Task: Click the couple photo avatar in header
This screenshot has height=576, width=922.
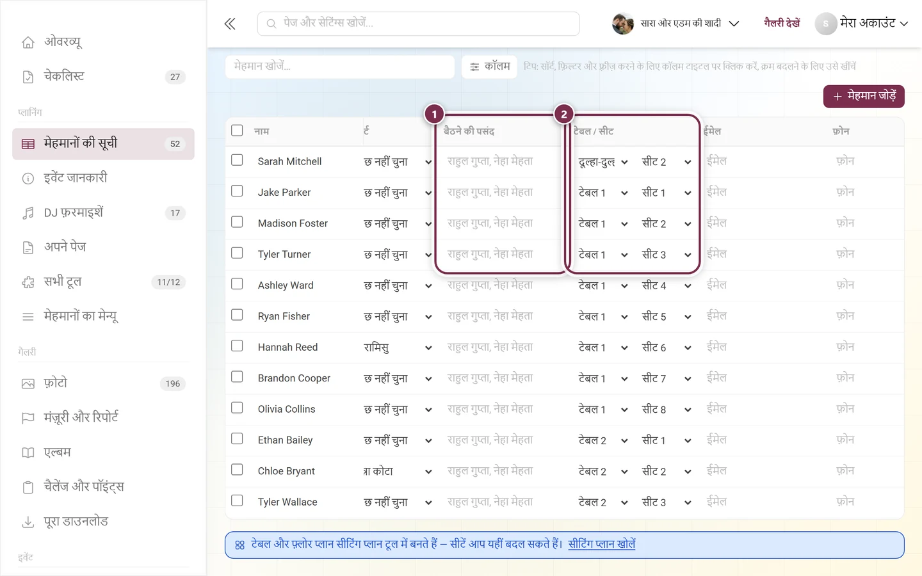Action: click(x=623, y=24)
